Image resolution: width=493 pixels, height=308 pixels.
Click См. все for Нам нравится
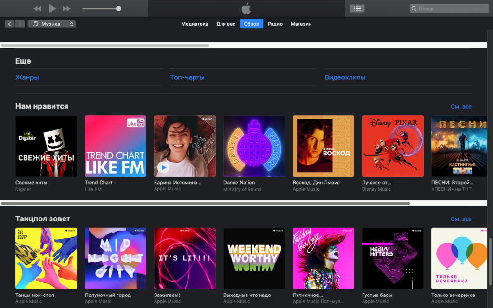pos(461,106)
